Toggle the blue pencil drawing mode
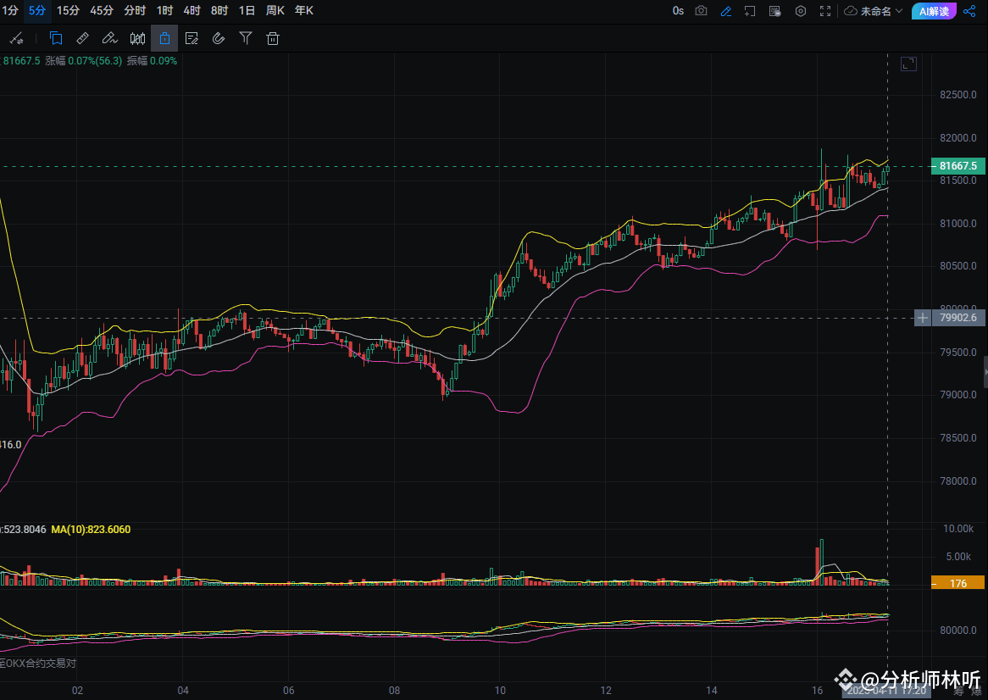The width and height of the screenshot is (988, 700). point(725,11)
